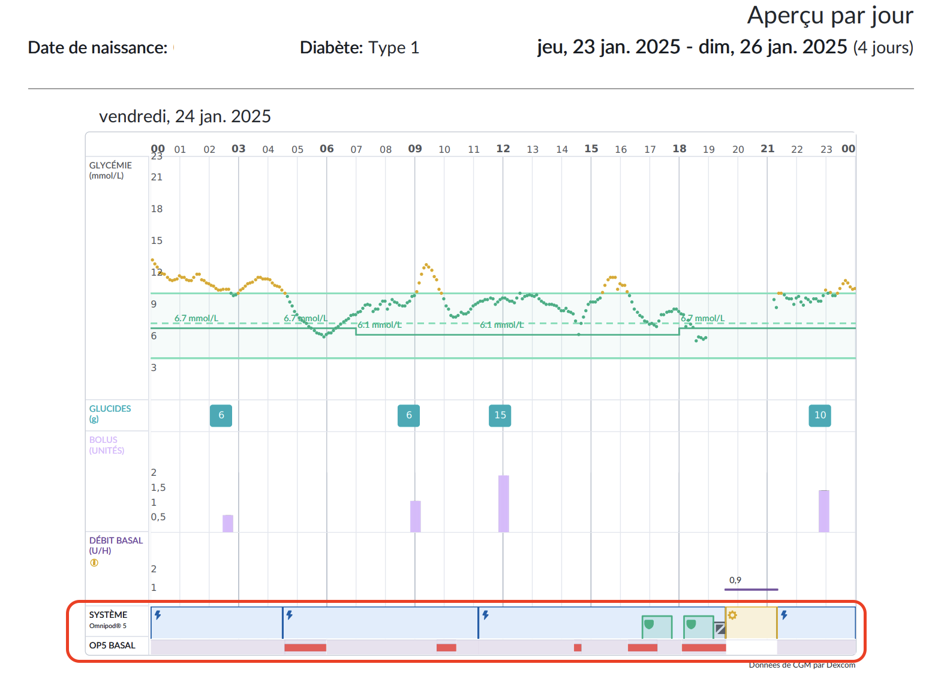
Task: Click the 06 hour marker on time axis
Action: tap(327, 149)
